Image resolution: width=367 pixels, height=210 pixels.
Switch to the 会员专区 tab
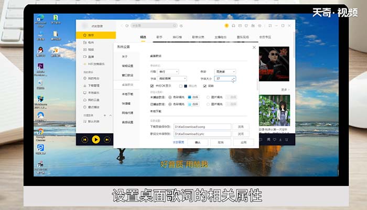pyautogui.click(x=265, y=37)
